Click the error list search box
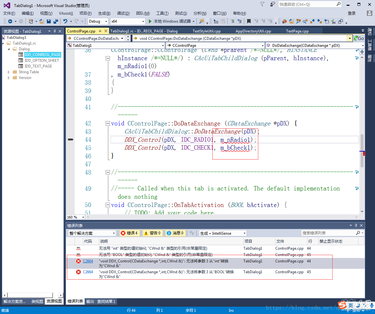375x314 pixels. [332, 233]
